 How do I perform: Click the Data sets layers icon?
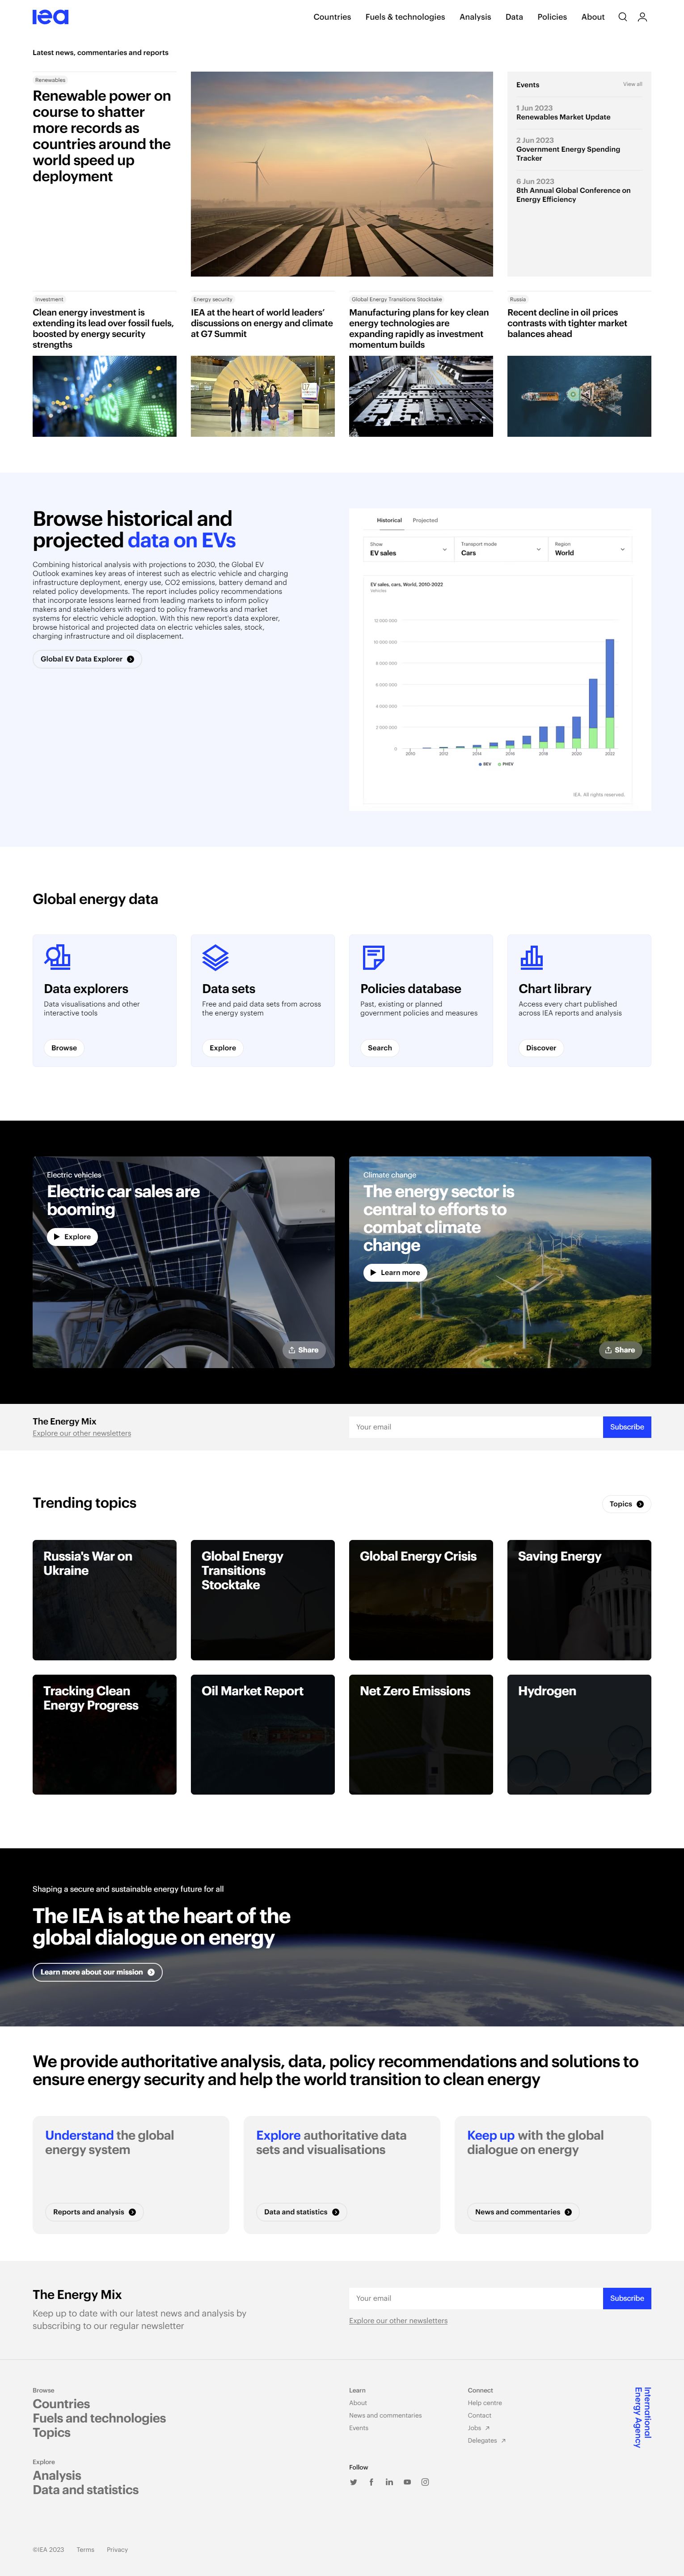pyautogui.click(x=215, y=957)
